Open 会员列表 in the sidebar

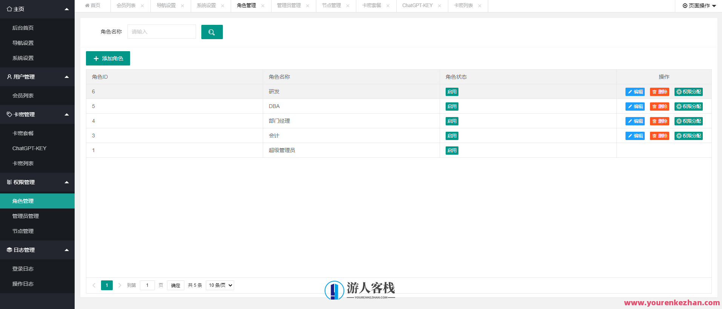click(x=37, y=96)
